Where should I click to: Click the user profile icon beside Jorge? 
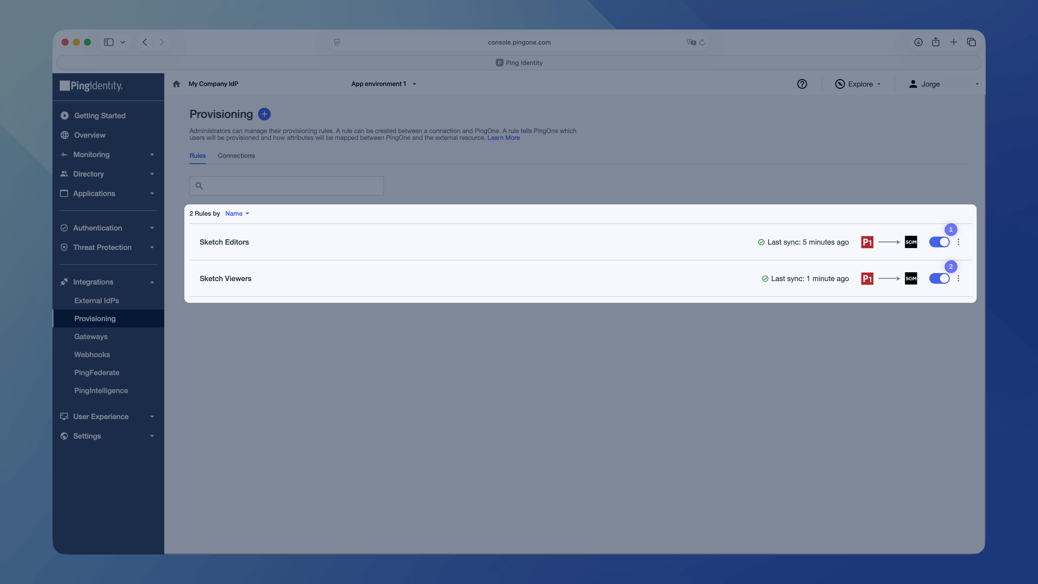pyautogui.click(x=913, y=84)
